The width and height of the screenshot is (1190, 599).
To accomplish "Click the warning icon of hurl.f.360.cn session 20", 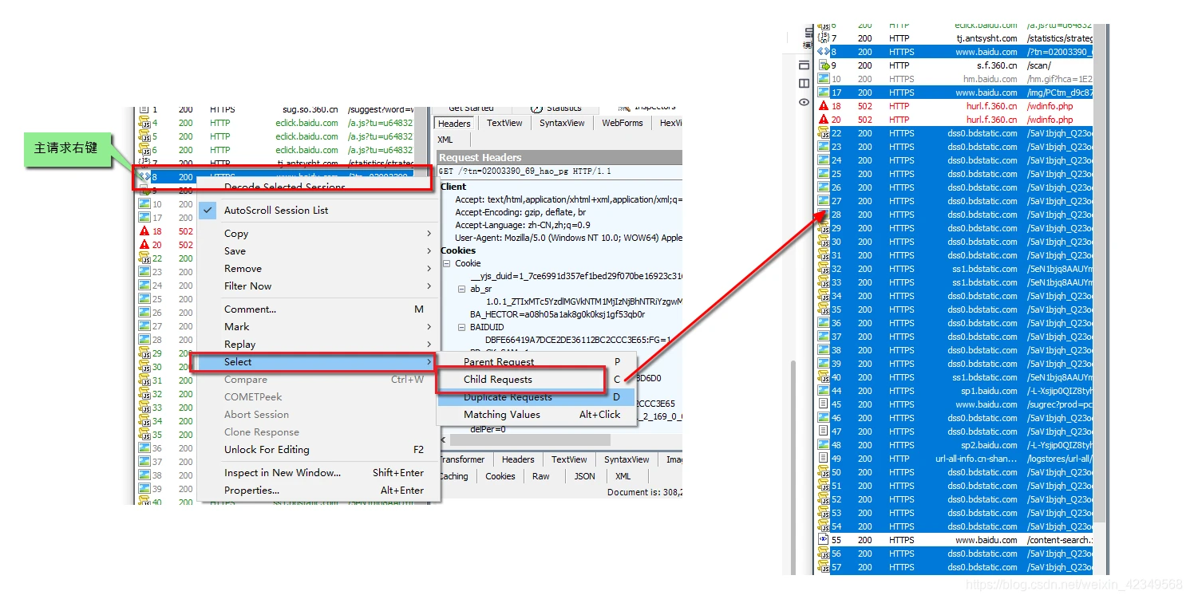I will click(x=824, y=120).
